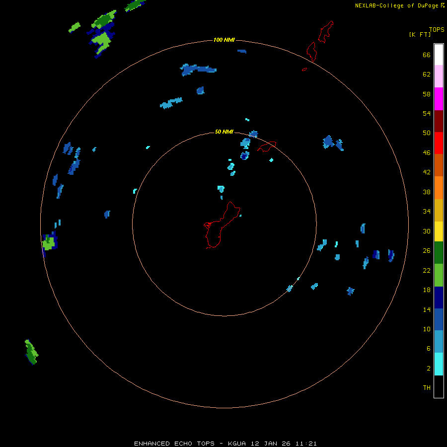Pick the cyan legend swatch
This screenshot has height=447, width=447.
click(x=439, y=364)
